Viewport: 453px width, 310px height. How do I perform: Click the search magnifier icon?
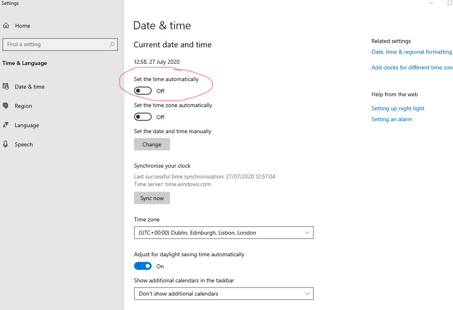tap(112, 44)
